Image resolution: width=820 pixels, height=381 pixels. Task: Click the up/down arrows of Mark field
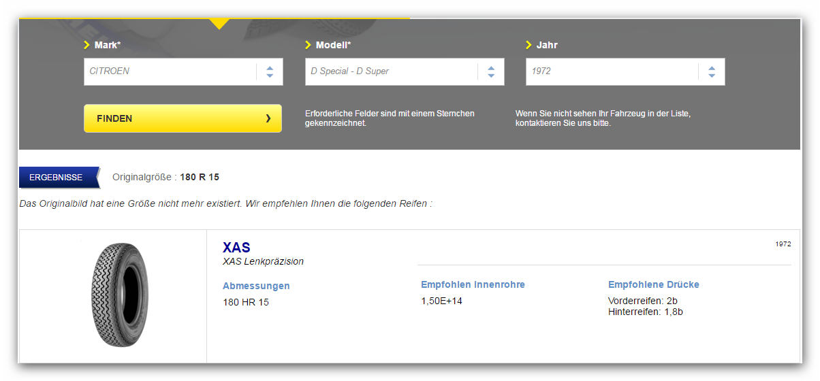270,71
